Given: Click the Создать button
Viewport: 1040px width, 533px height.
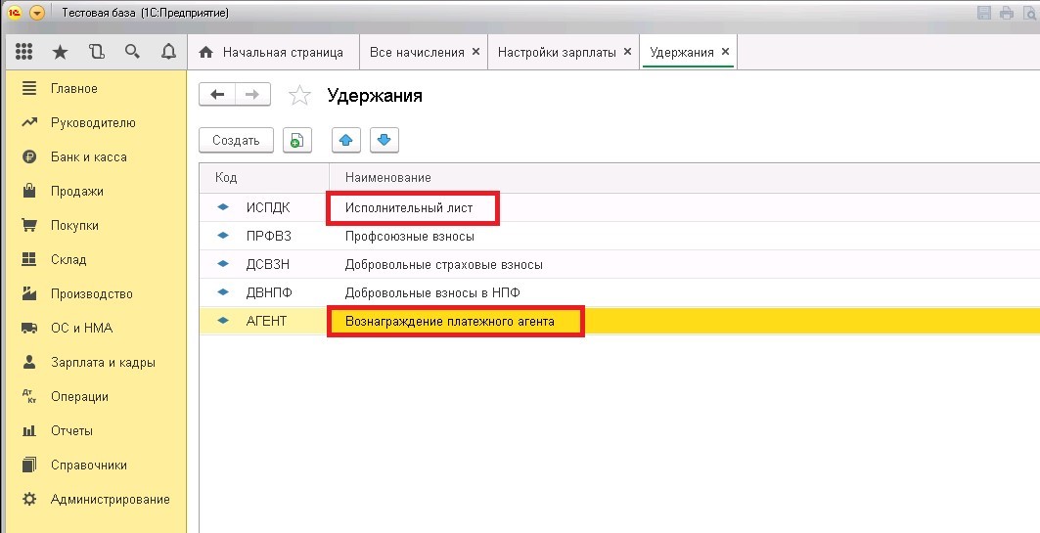Looking at the screenshot, I should coord(236,141).
